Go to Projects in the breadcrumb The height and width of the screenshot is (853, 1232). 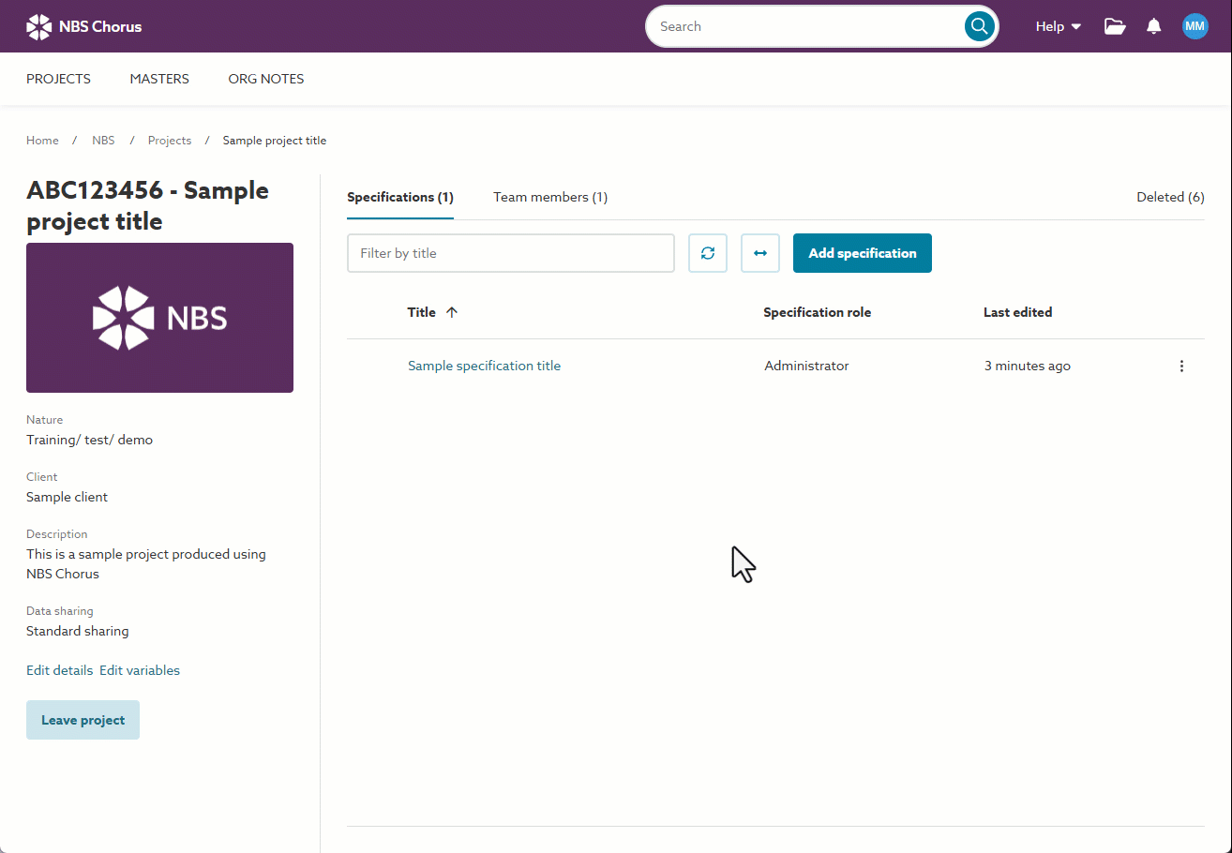[170, 141]
